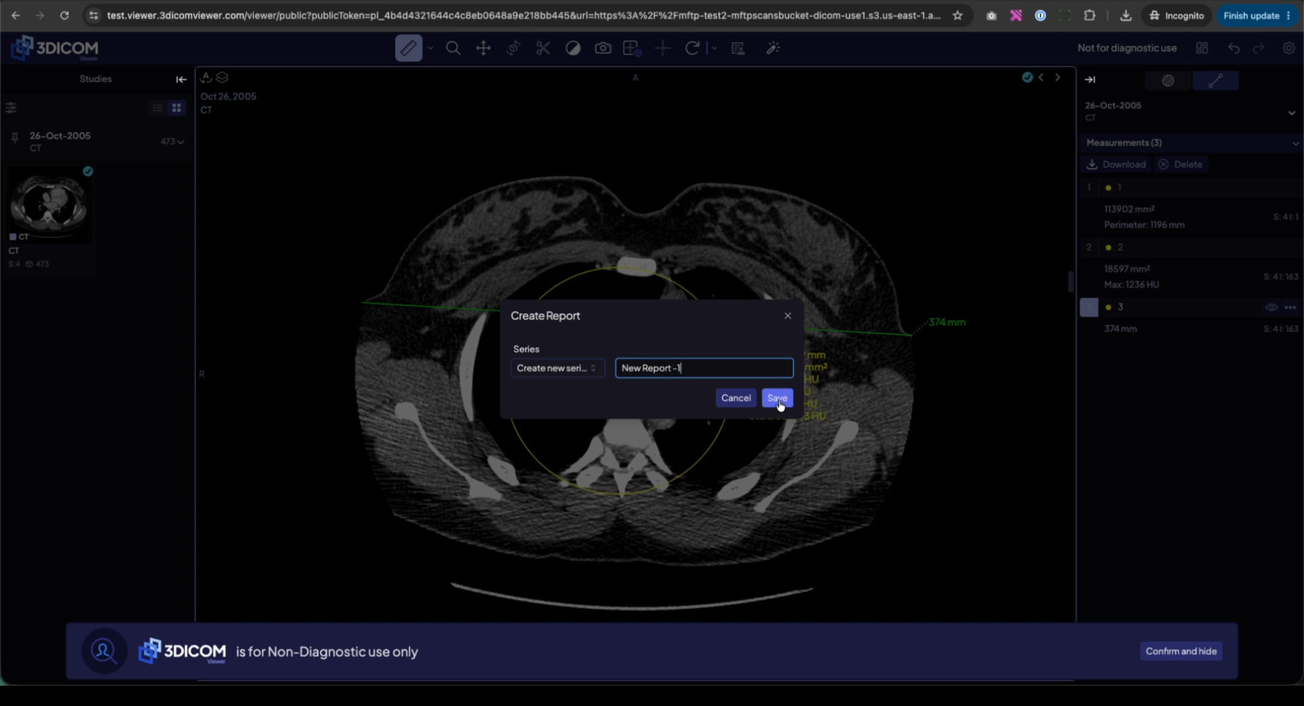The image size is (1304, 706).
Task: Toggle the viewport checkmark indicator
Action: (1028, 77)
